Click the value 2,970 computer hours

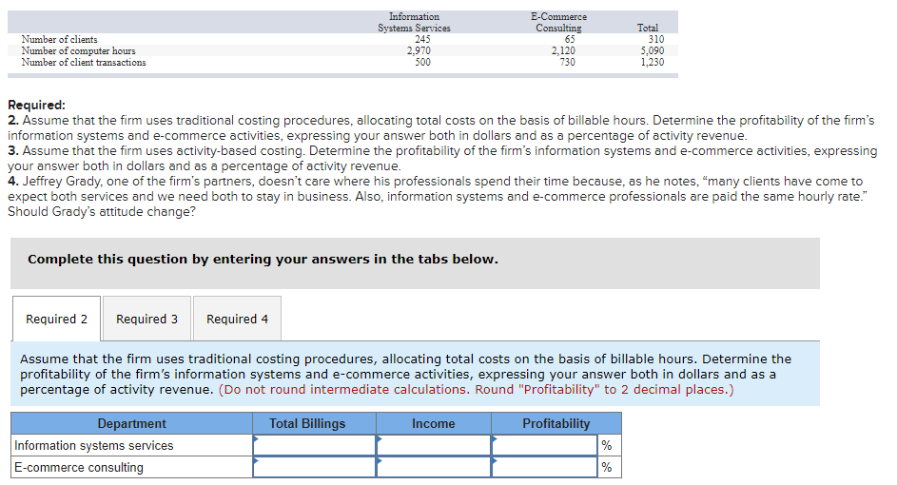(419, 51)
